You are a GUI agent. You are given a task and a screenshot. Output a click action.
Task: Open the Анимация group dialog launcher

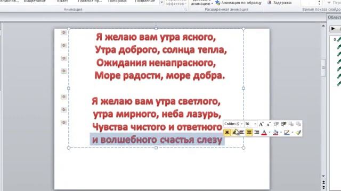tap(186, 10)
